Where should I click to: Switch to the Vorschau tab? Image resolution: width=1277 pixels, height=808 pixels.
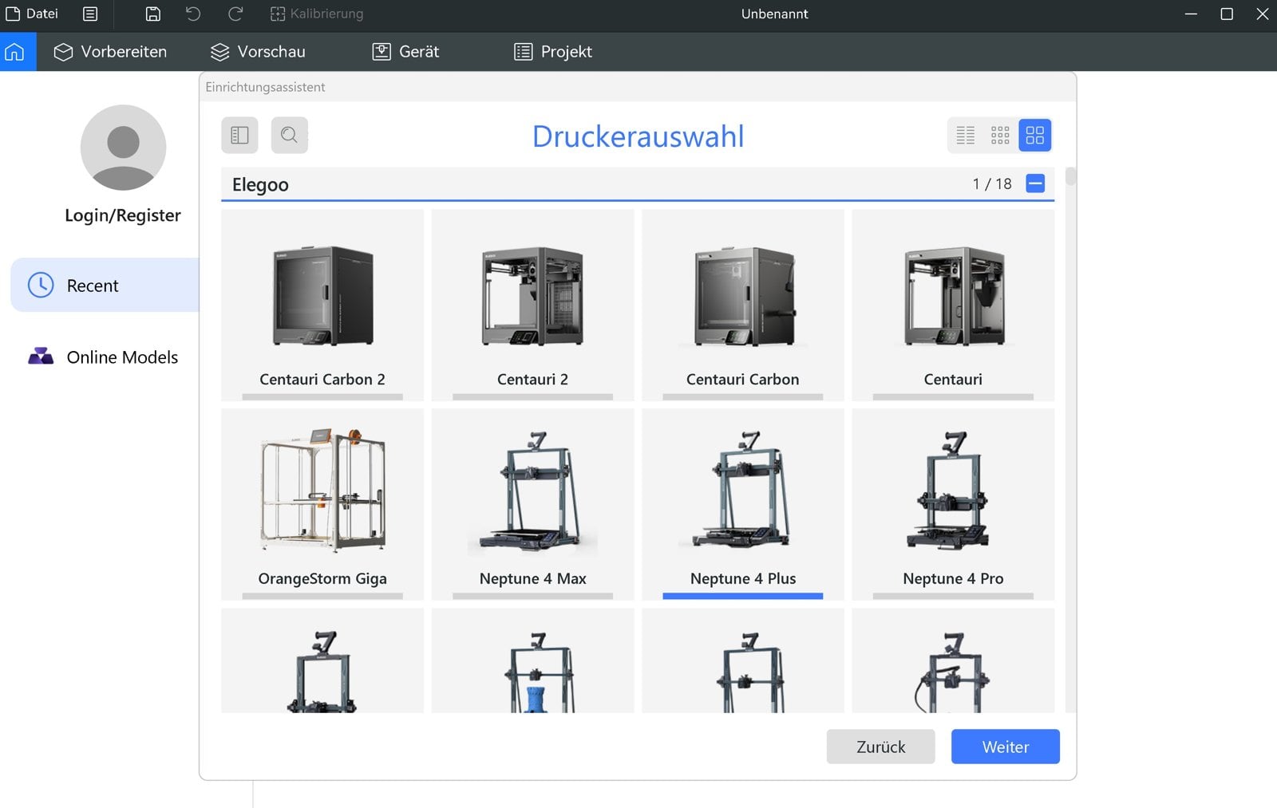pos(258,52)
